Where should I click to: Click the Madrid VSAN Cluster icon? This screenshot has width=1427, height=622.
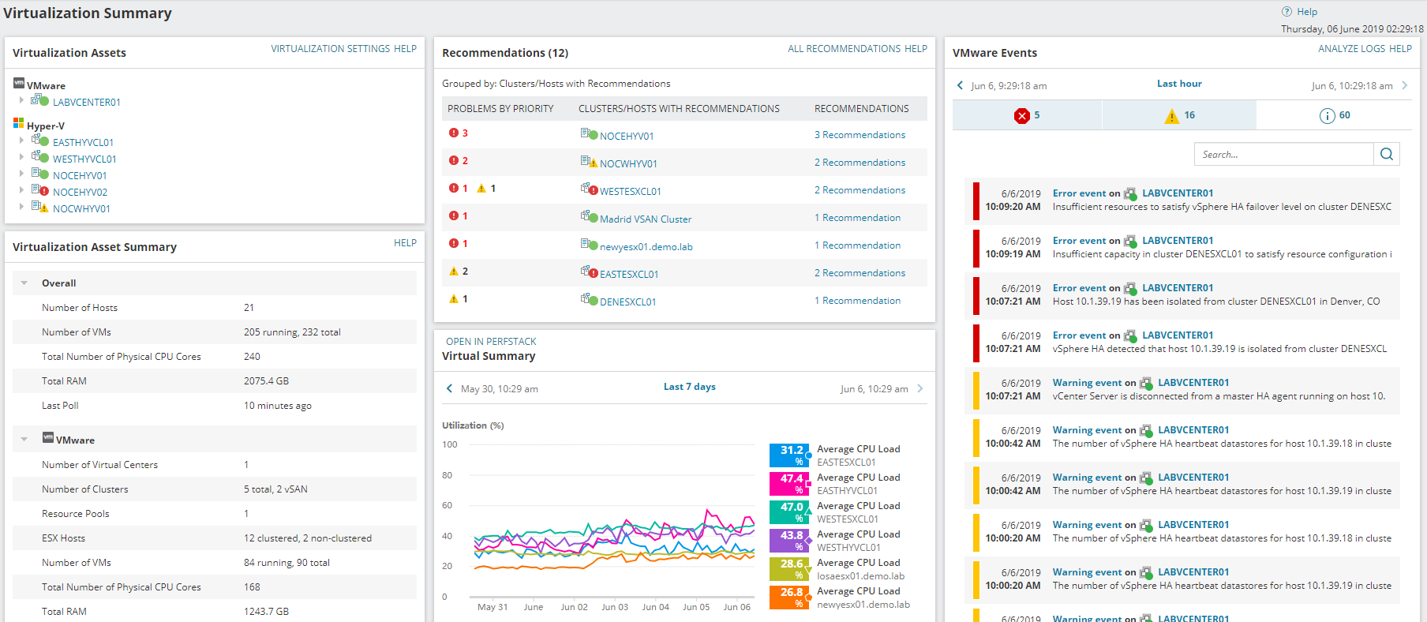tap(589, 217)
